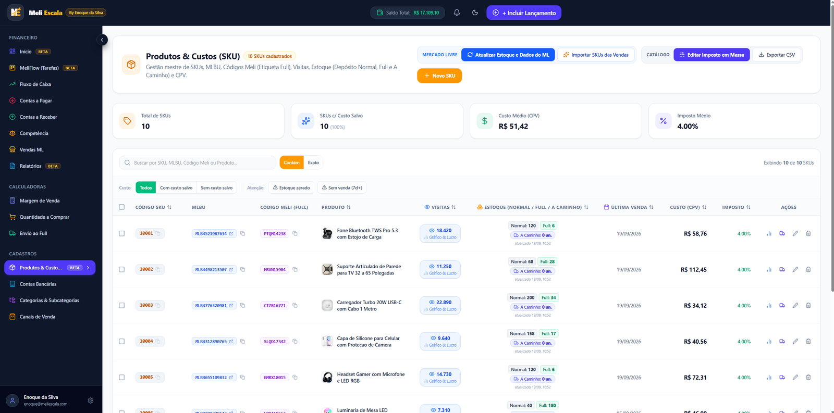
Task: Expand Produtos & Custos sidebar chevron
Action: coord(88,268)
